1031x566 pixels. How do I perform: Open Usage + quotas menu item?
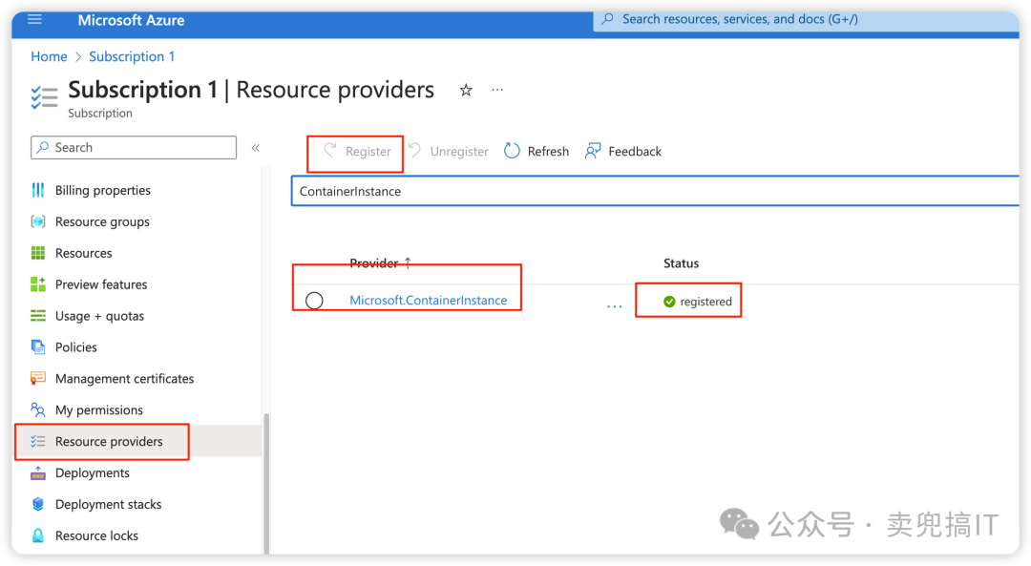coord(102,316)
